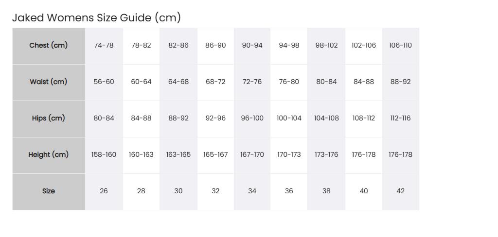Click waist value 84-88

click(364, 82)
